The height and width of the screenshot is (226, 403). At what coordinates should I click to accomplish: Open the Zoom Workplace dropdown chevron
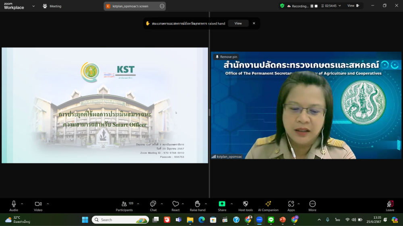[33, 6]
